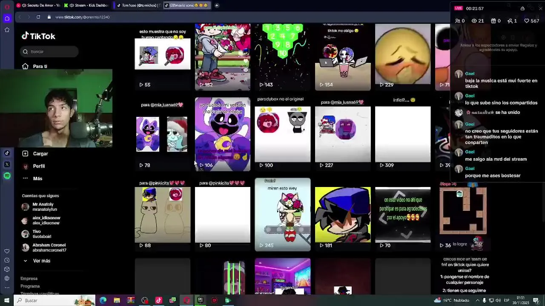
Task: Click the padlock site info icon
Action: tap(49, 17)
